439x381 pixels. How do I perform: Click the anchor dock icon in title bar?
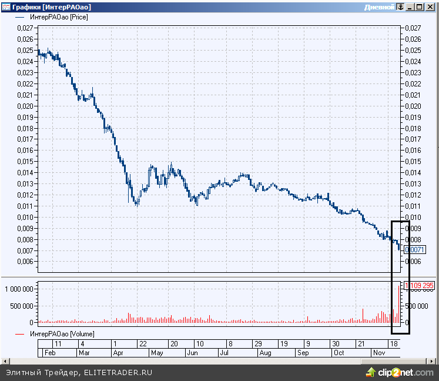coord(399,7)
